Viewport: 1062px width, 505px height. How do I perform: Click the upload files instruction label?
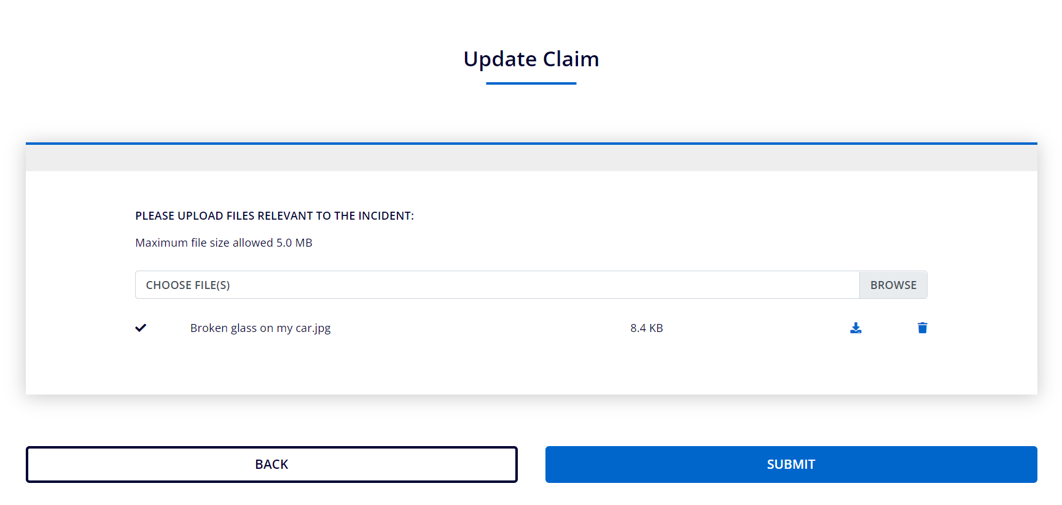[274, 216]
